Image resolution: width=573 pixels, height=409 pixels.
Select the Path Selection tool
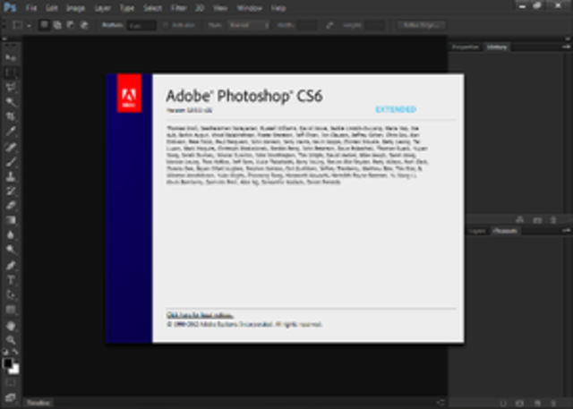tap(11, 295)
